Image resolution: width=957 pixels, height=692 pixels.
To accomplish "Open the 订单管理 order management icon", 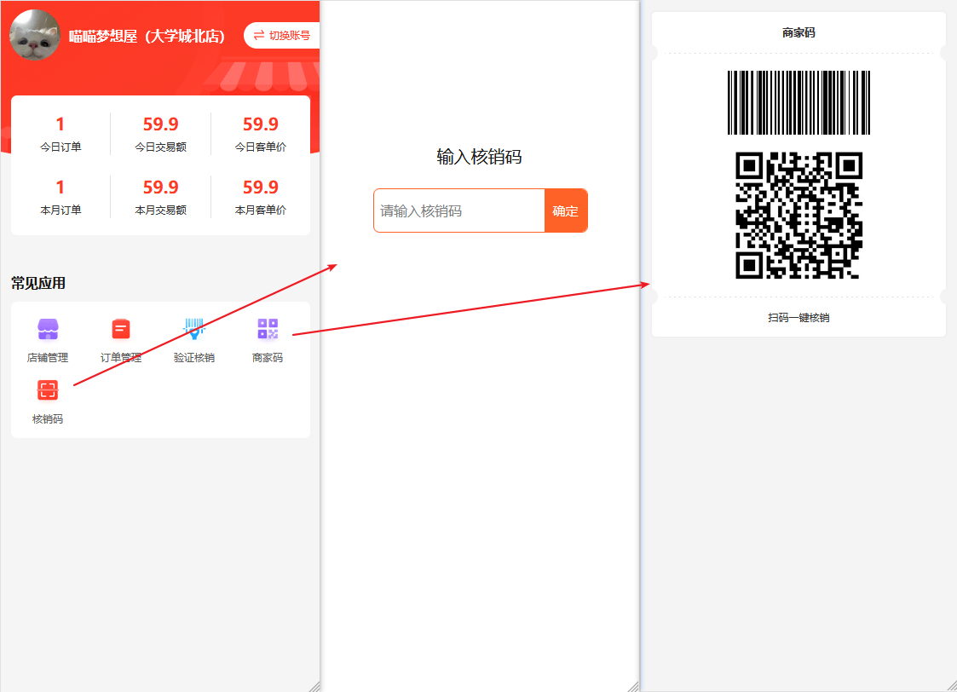I will pos(121,329).
